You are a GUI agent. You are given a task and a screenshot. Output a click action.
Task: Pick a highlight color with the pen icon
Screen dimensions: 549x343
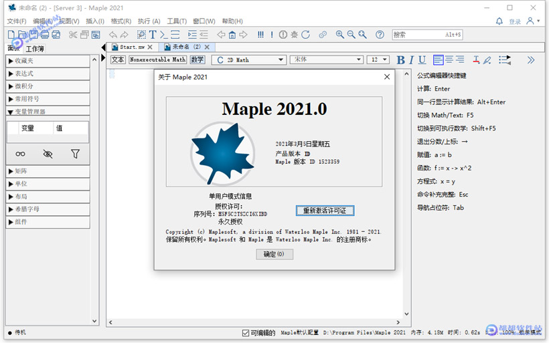[x=487, y=60]
